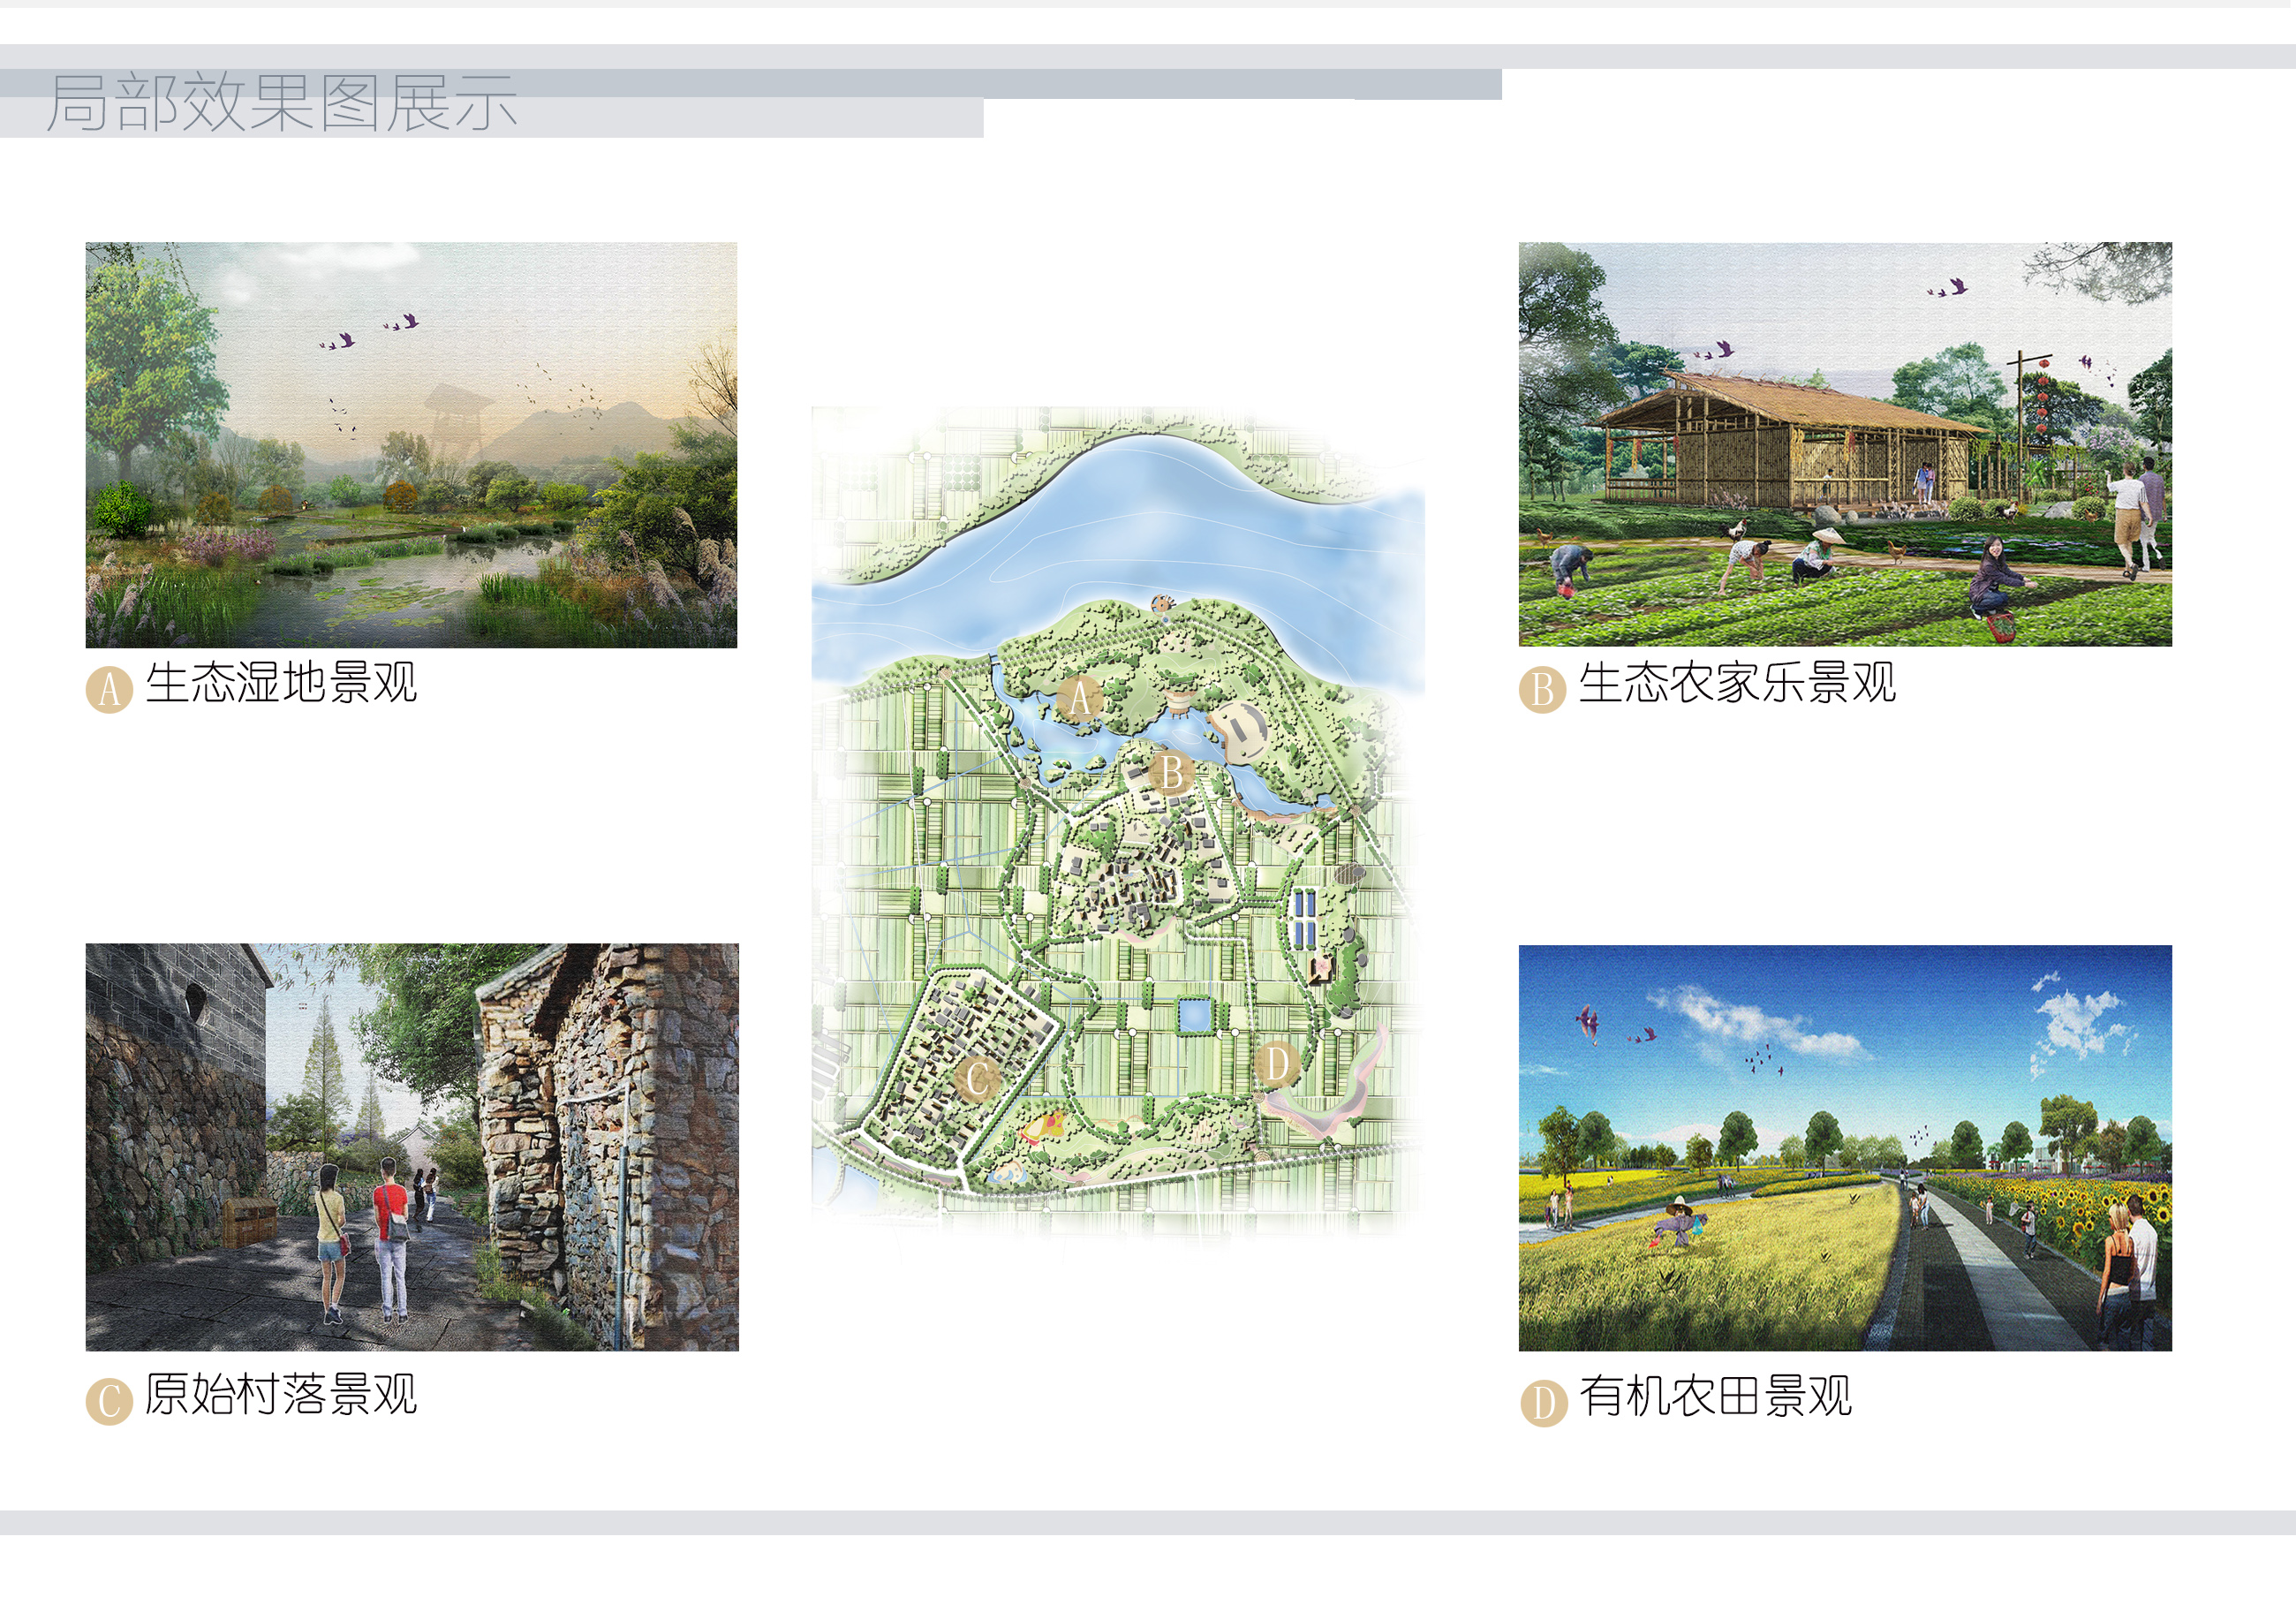The height and width of the screenshot is (1620, 2296).
Task: Click the page title 局部效果图展示
Action: (x=281, y=103)
